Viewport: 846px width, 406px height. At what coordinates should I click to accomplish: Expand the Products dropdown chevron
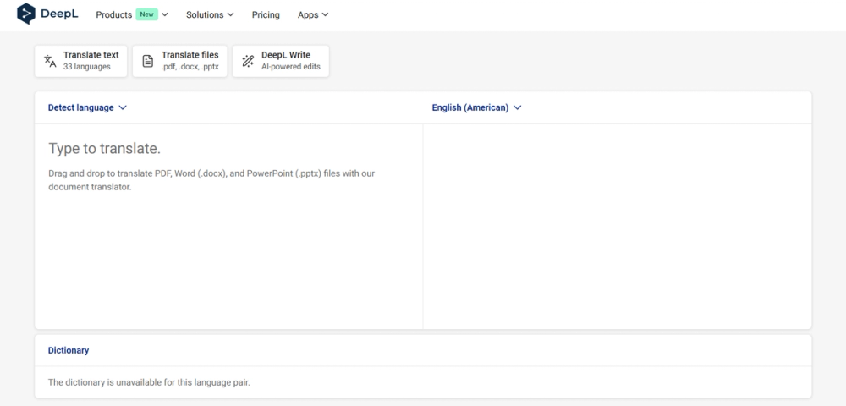pyautogui.click(x=165, y=14)
